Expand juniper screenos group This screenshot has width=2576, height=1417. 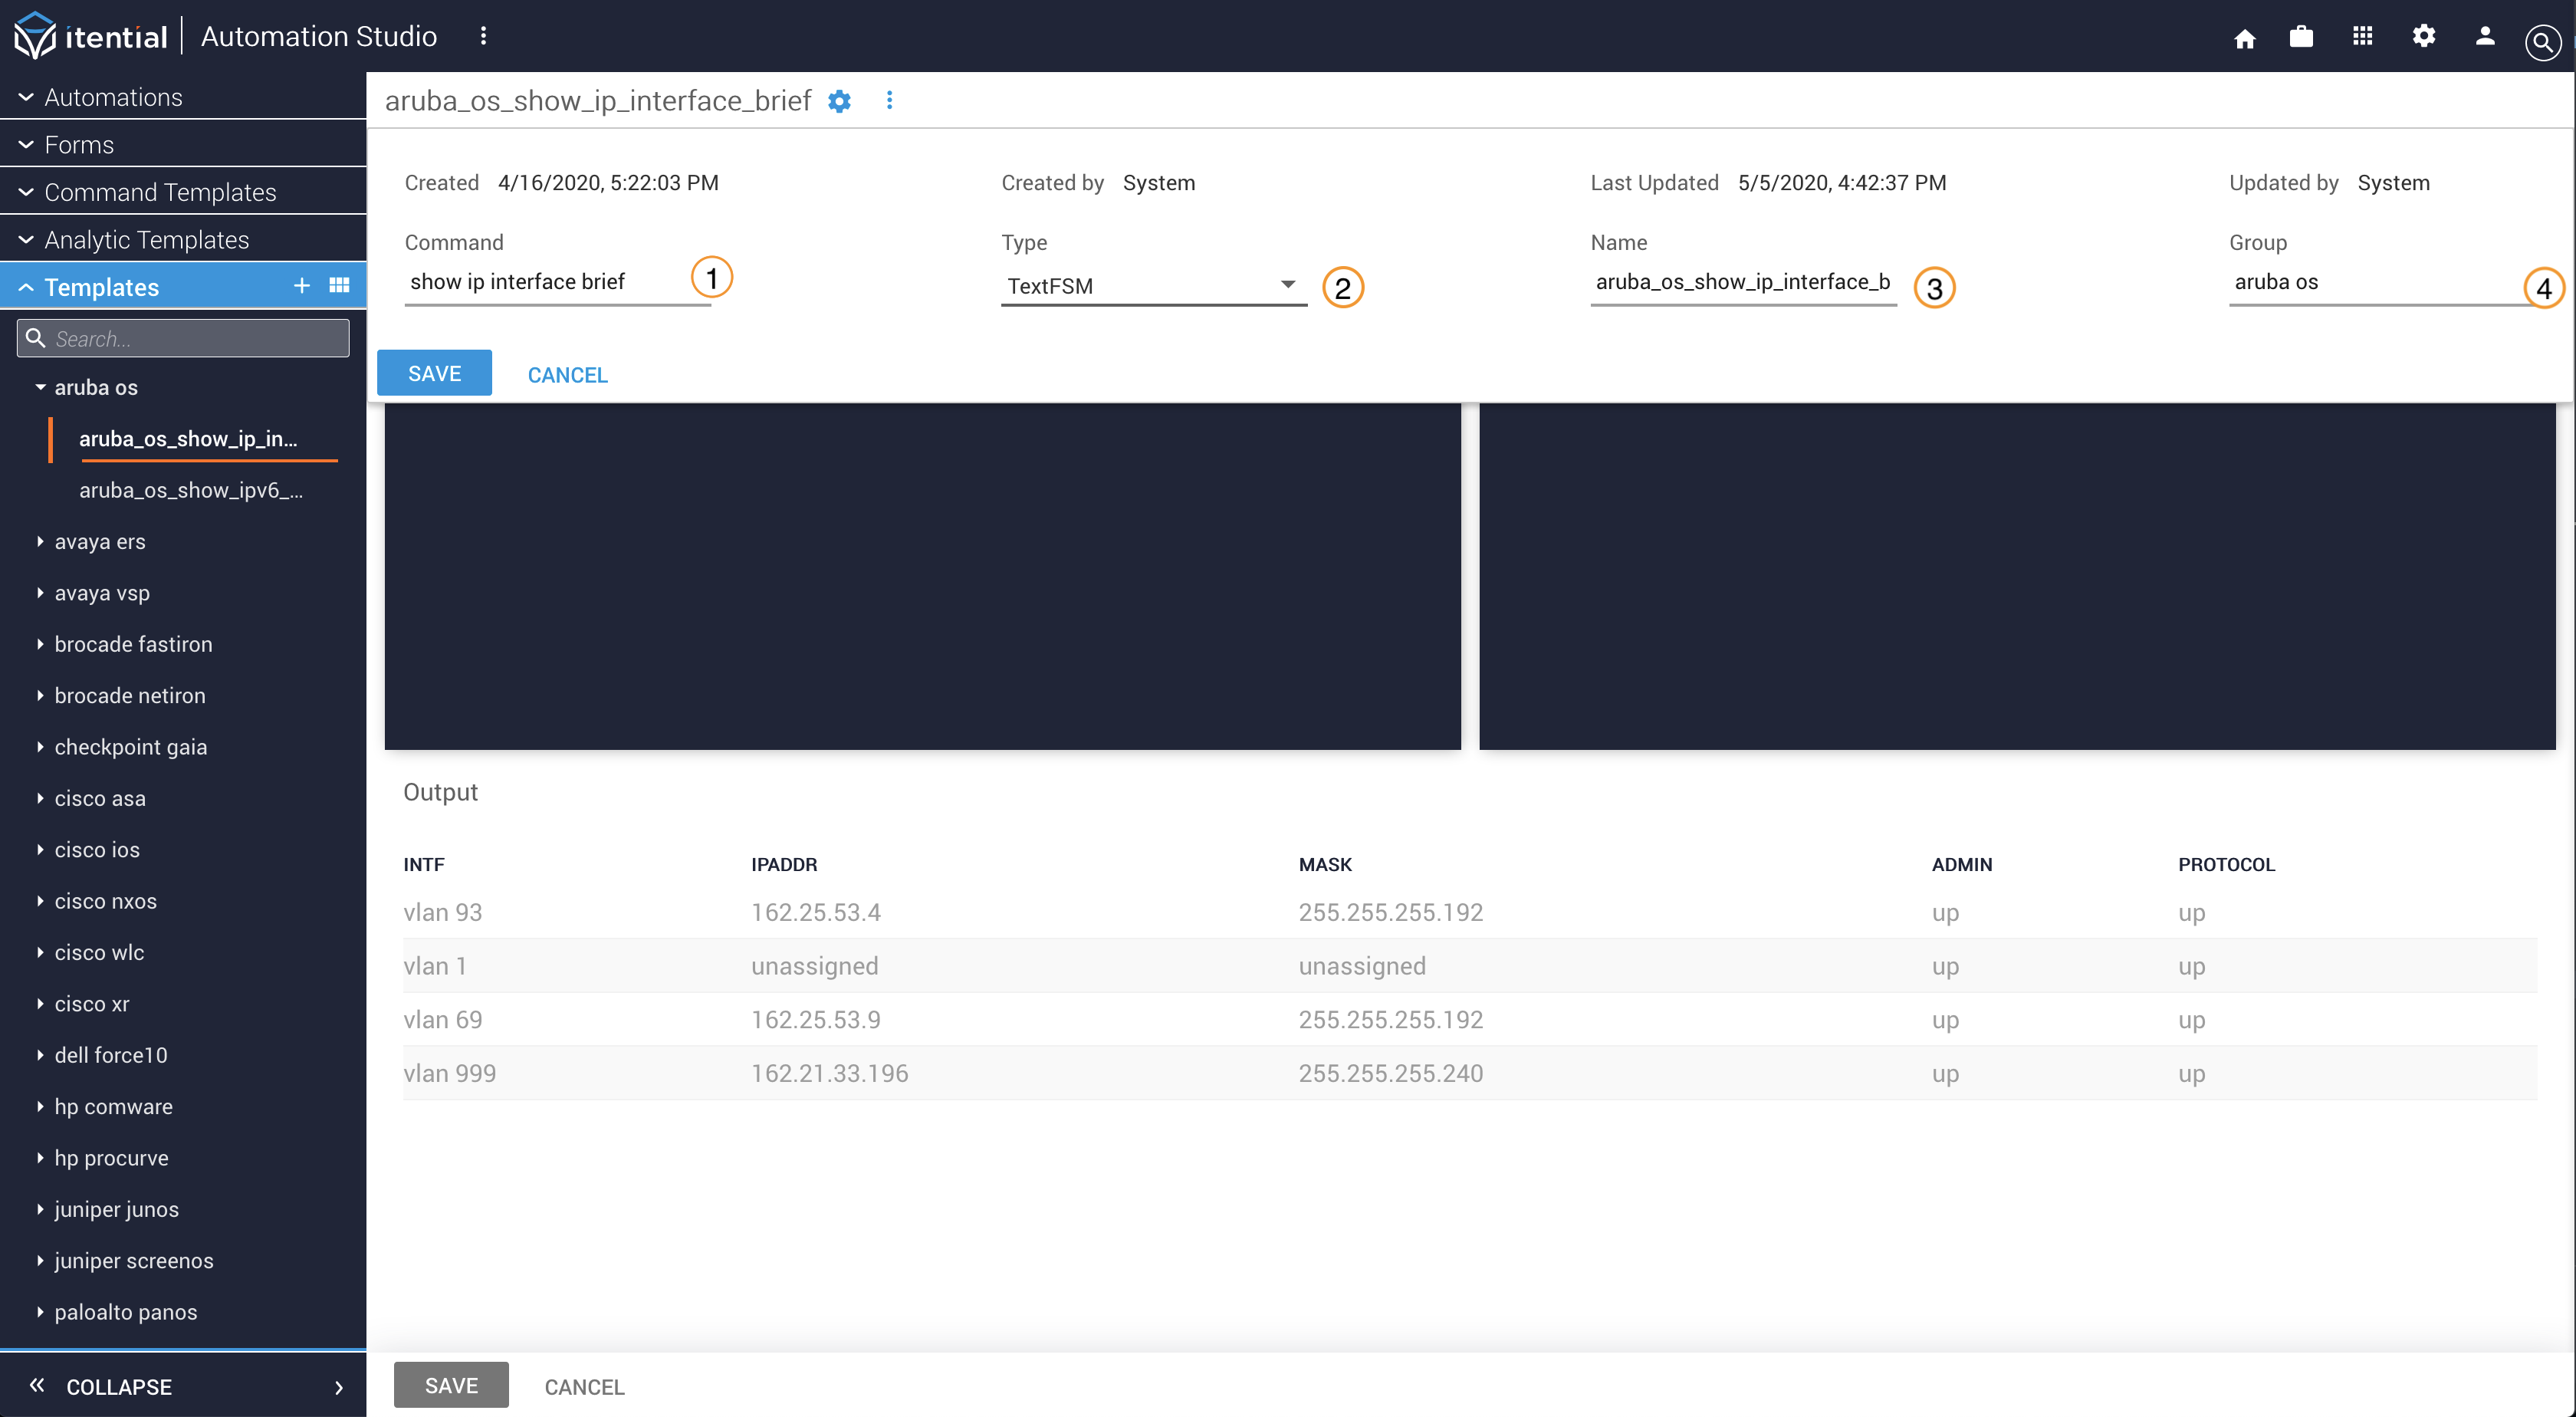(x=40, y=1260)
